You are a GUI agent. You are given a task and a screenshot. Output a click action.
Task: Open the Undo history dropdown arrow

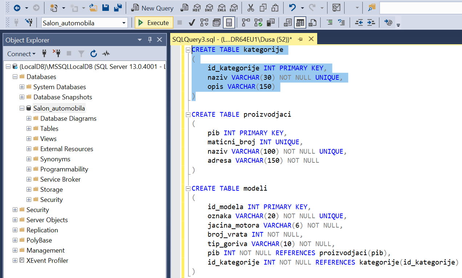[302, 8]
